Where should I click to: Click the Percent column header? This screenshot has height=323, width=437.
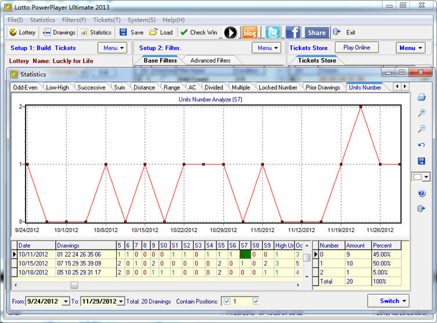click(387, 246)
